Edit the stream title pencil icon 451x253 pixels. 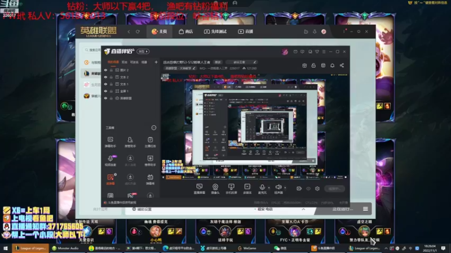coord(255,62)
